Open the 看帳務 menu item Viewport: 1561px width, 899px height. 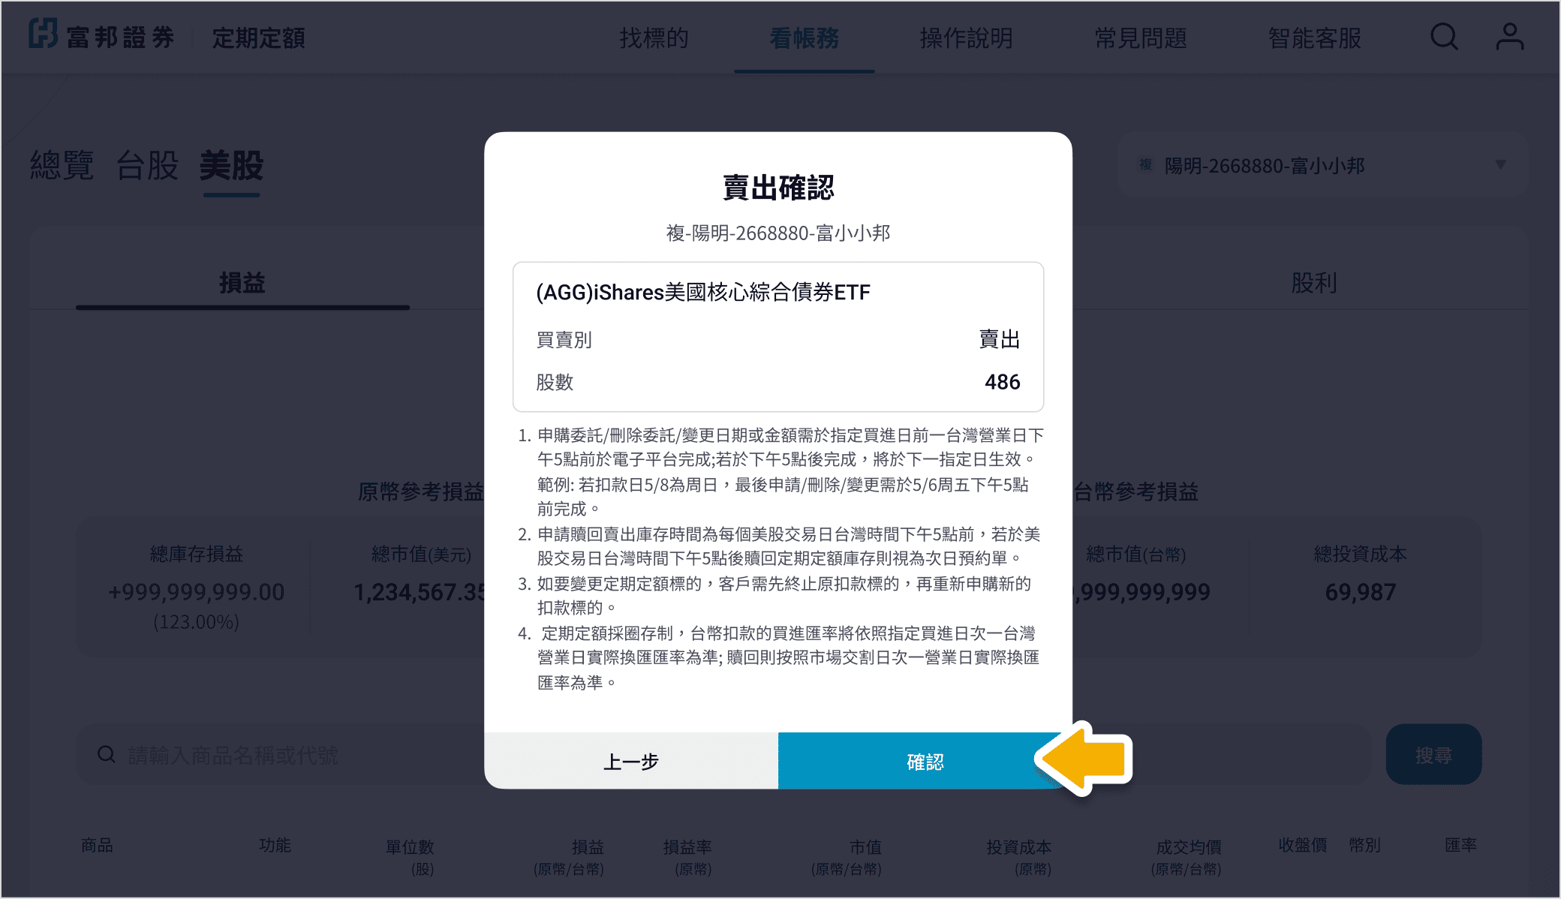804,38
